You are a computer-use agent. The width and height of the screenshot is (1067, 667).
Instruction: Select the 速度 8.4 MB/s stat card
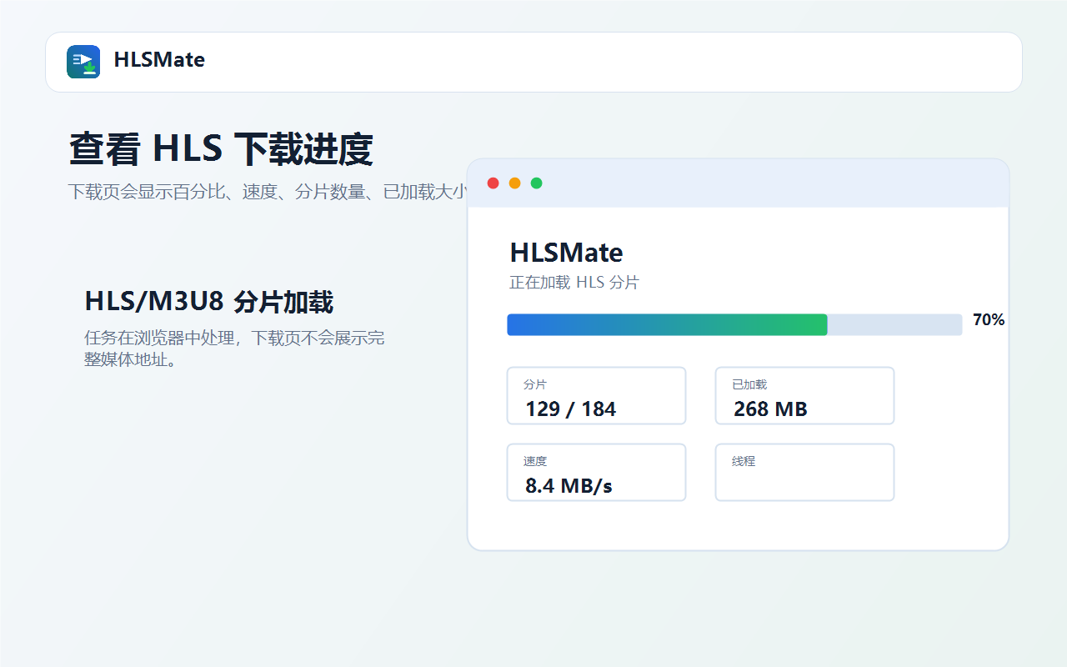click(x=596, y=473)
